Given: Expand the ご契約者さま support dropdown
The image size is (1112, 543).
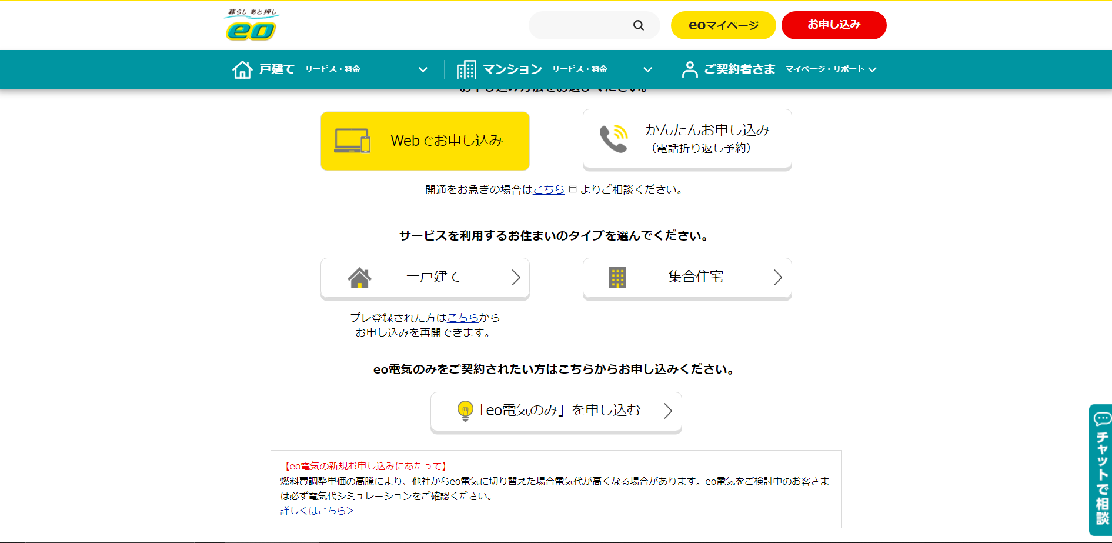Looking at the screenshot, I should [872, 69].
